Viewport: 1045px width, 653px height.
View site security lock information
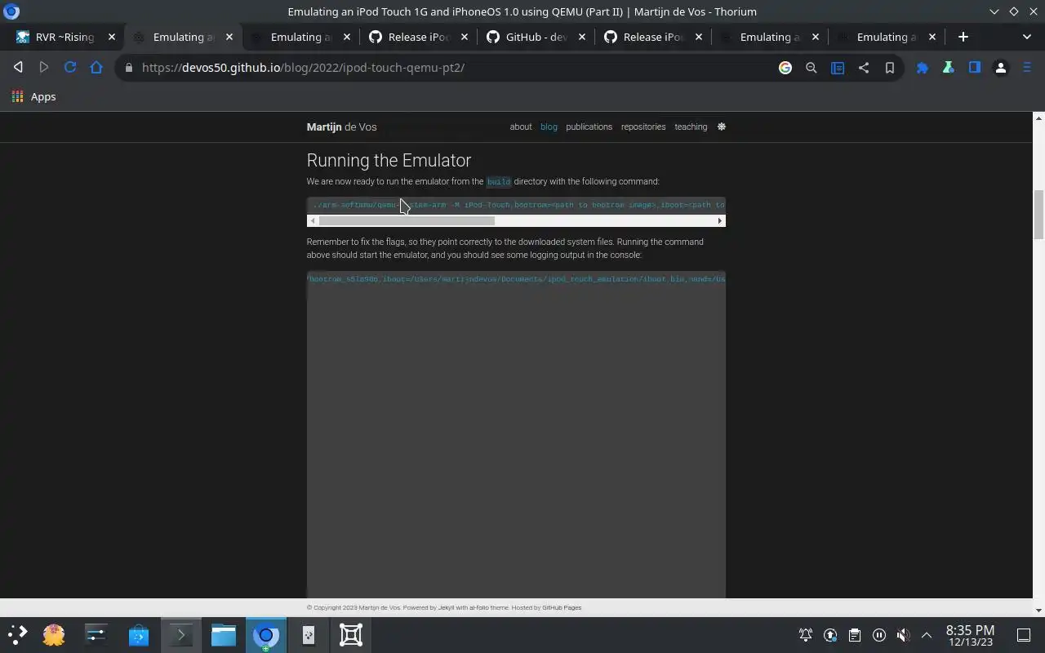click(x=128, y=68)
